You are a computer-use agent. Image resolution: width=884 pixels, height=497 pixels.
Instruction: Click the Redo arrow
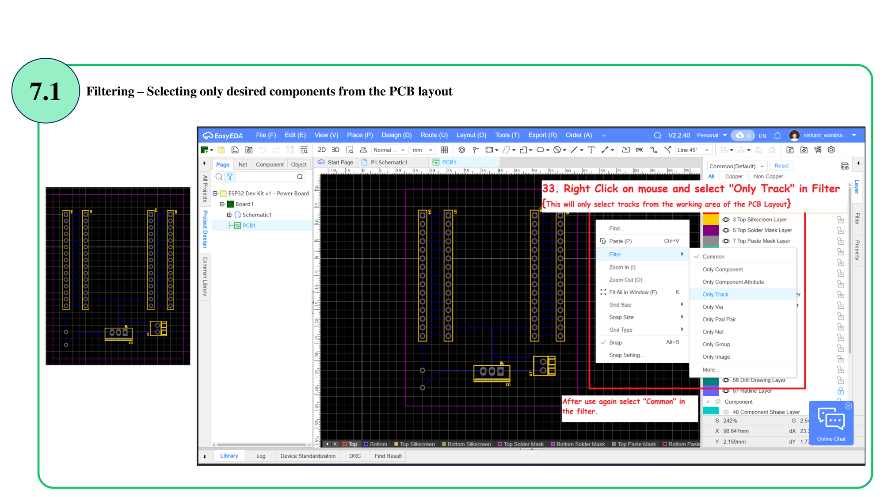point(276,150)
